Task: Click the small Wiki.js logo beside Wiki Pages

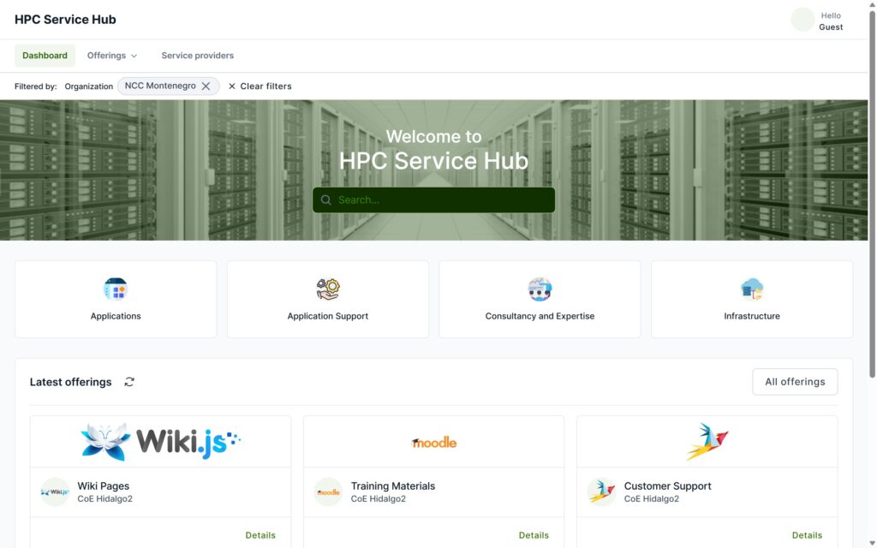Action: pos(55,492)
